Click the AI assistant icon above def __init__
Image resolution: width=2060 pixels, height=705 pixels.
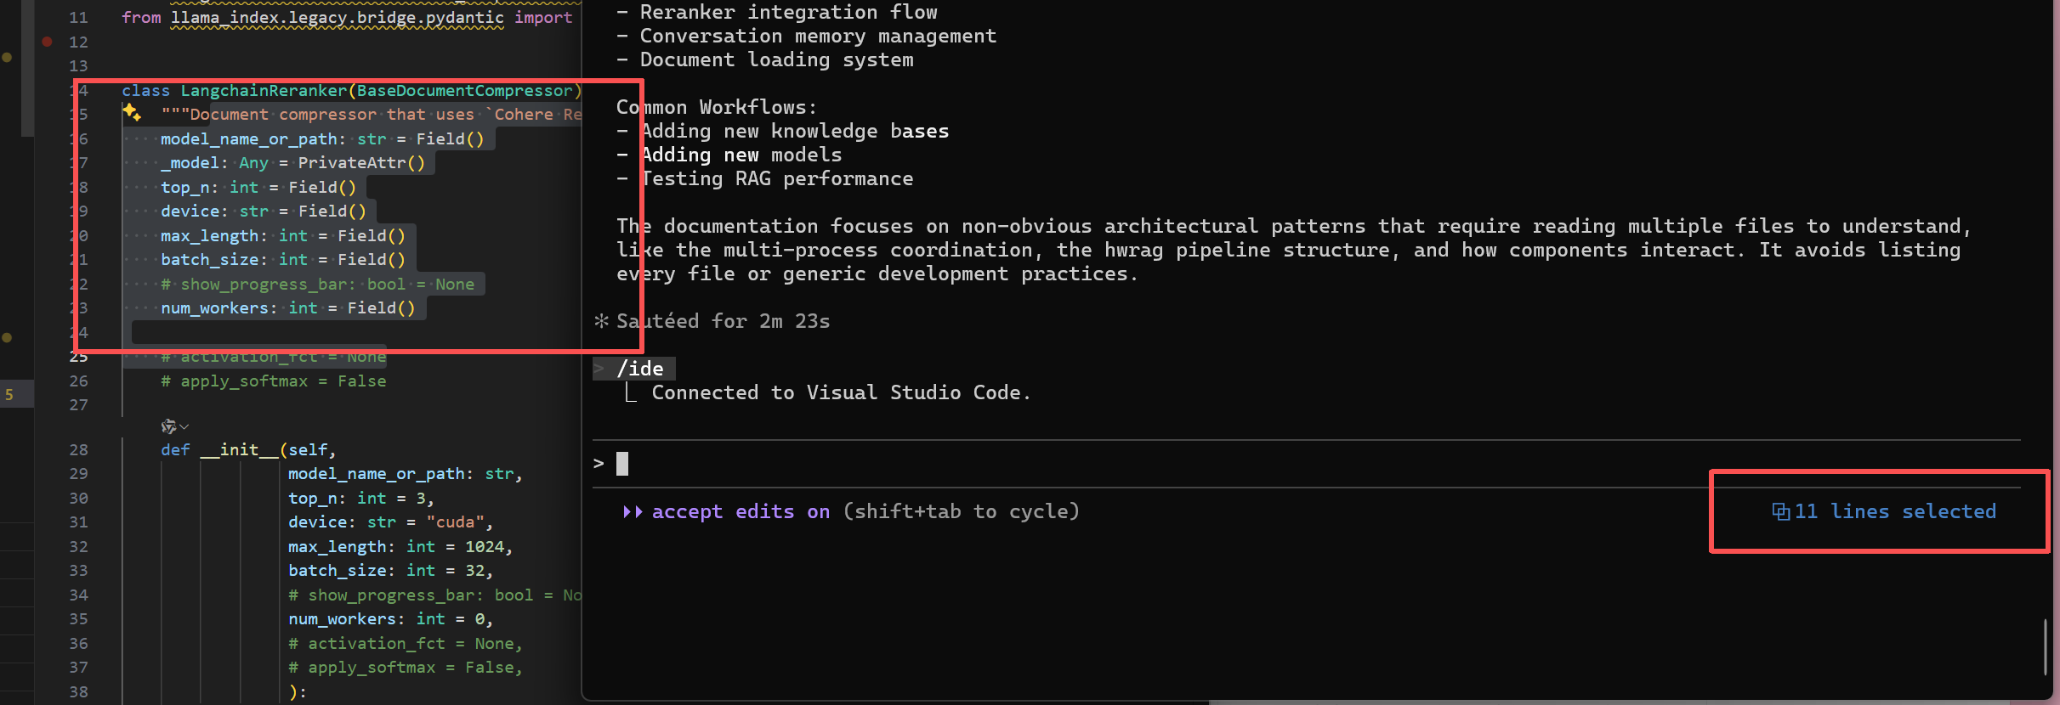click(168, 426)
